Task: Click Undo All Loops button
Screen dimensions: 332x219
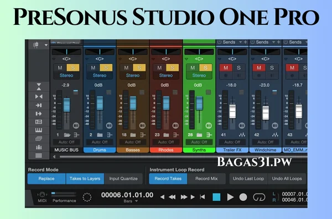Action: click(287, 179)
